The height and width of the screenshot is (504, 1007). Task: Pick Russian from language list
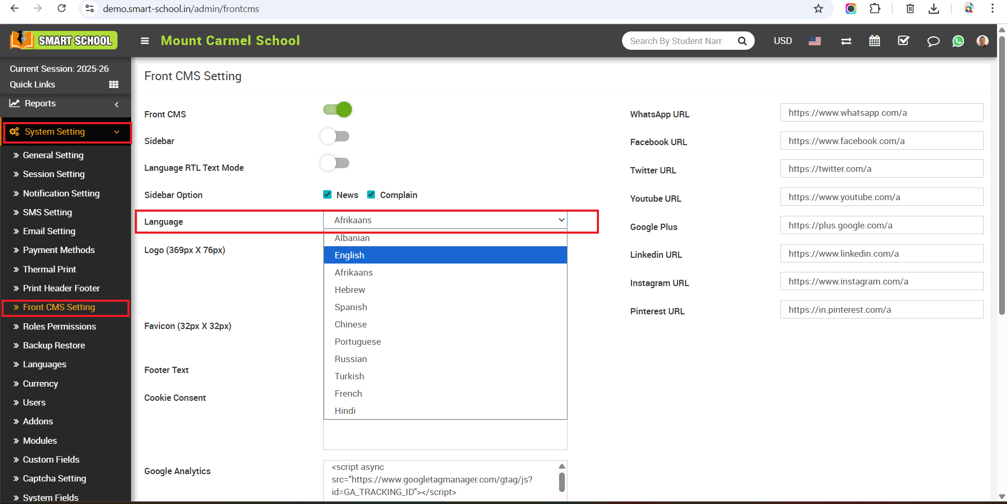[x=445, y=359]
